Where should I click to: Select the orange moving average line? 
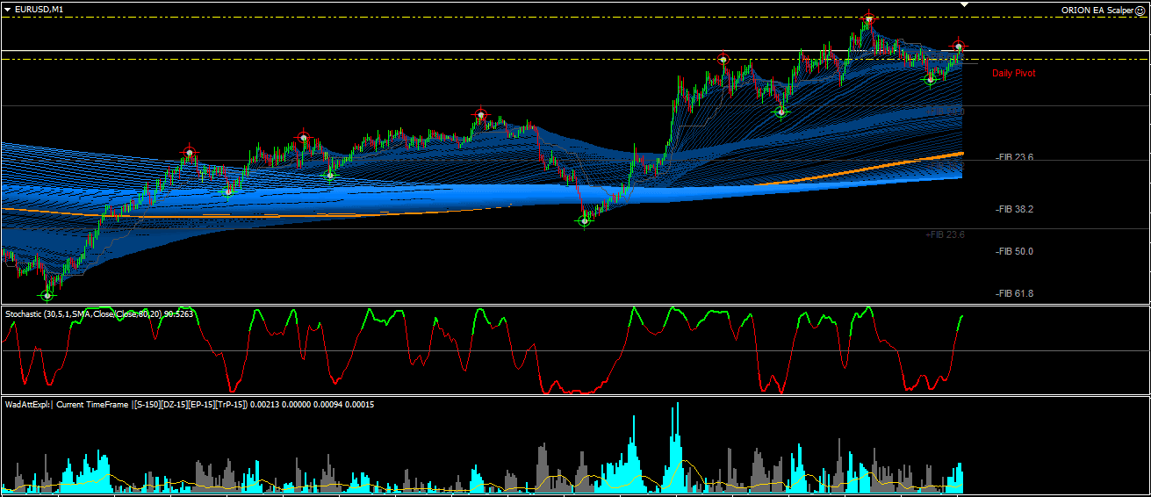click(263, 216)
